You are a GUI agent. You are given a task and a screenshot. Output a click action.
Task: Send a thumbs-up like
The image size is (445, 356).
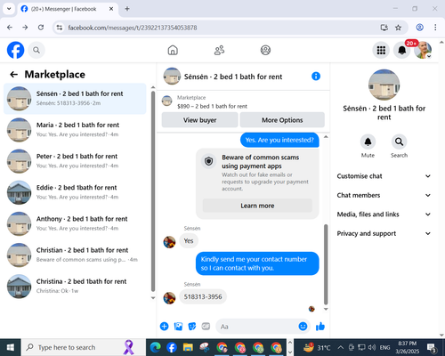tap(320, 327)
